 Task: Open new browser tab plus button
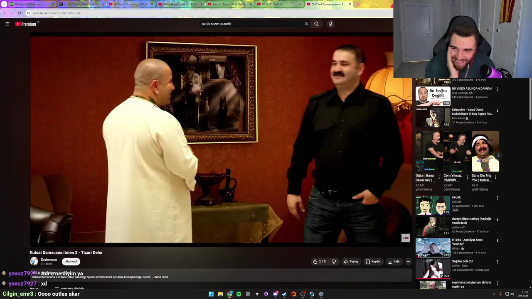pyautogui.click(x=357, y=4)
